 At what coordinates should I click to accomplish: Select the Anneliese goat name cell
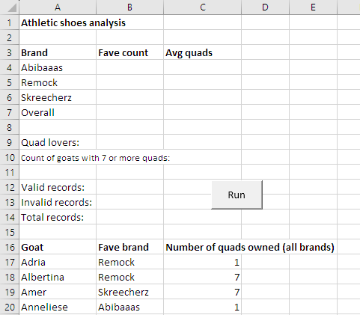(x=58, y=307)
